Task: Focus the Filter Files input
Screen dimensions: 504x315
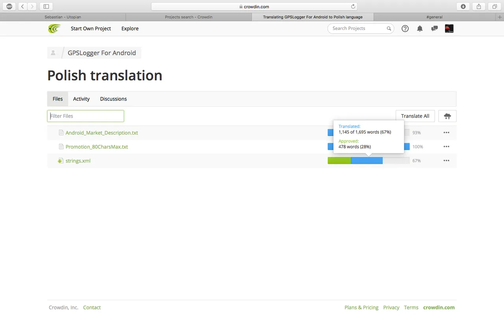Action: 85,116
